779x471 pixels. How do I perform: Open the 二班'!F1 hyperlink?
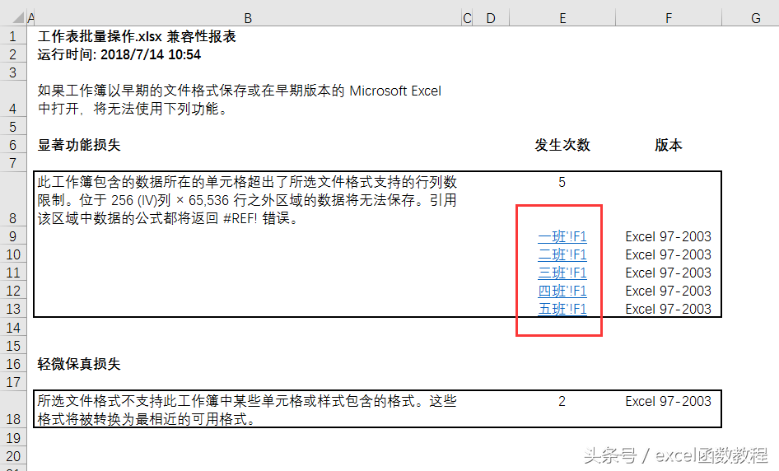[x=562, y=254]
